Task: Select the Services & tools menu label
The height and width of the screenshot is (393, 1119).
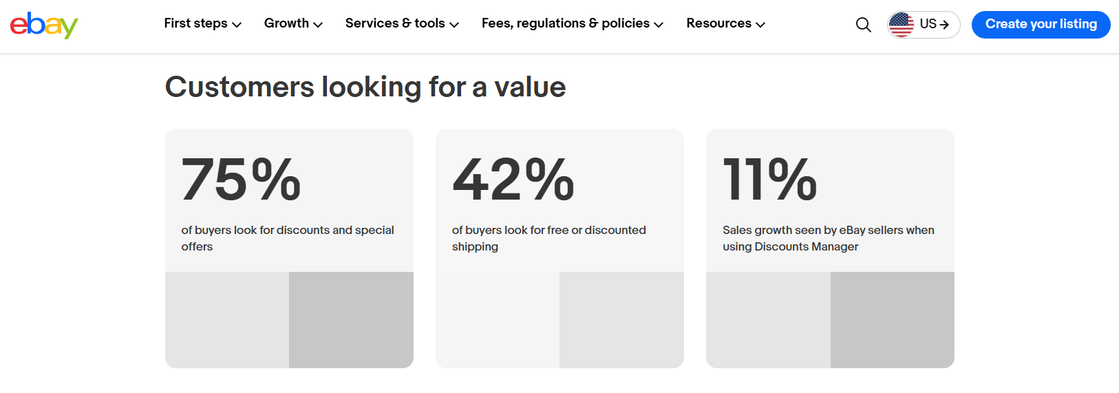Action: tap(395, 23)
